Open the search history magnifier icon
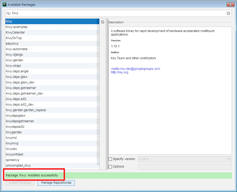Screen dimensions: 237x192 click(x=9, y=13)
